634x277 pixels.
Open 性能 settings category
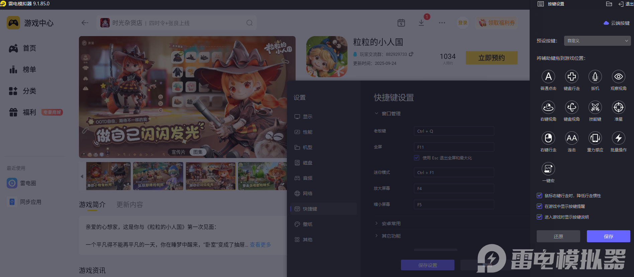(323, 132)
